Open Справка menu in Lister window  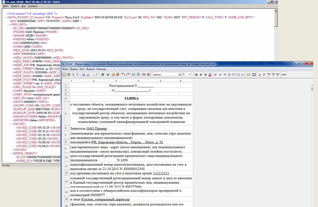click(33, 6)
